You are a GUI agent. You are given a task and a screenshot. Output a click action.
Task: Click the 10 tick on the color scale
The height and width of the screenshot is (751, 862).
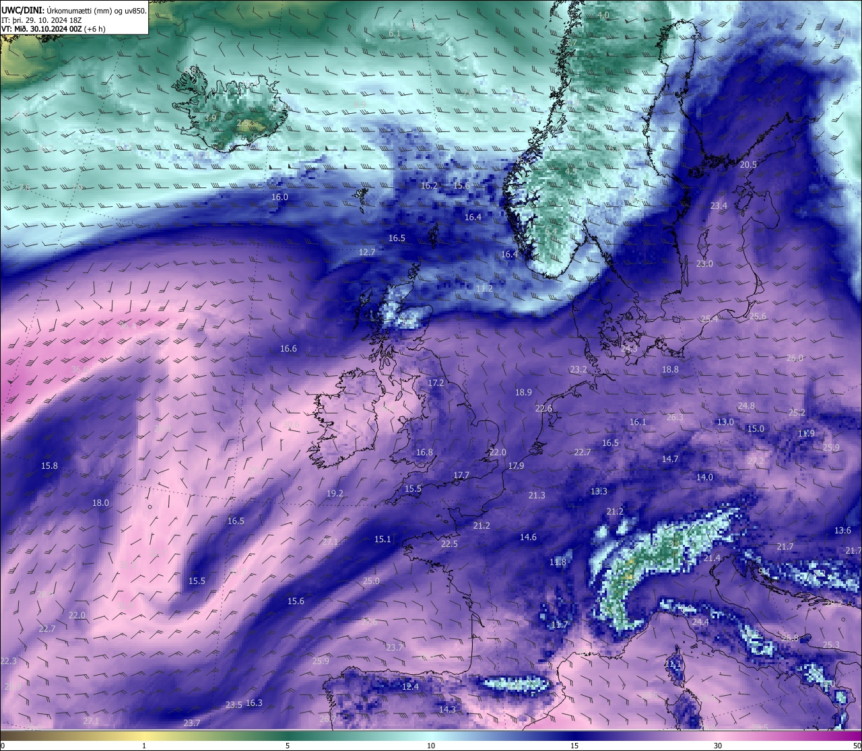[431, 746]
